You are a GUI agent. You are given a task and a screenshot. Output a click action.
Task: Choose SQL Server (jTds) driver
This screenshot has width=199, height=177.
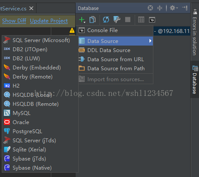click(40, 141)
